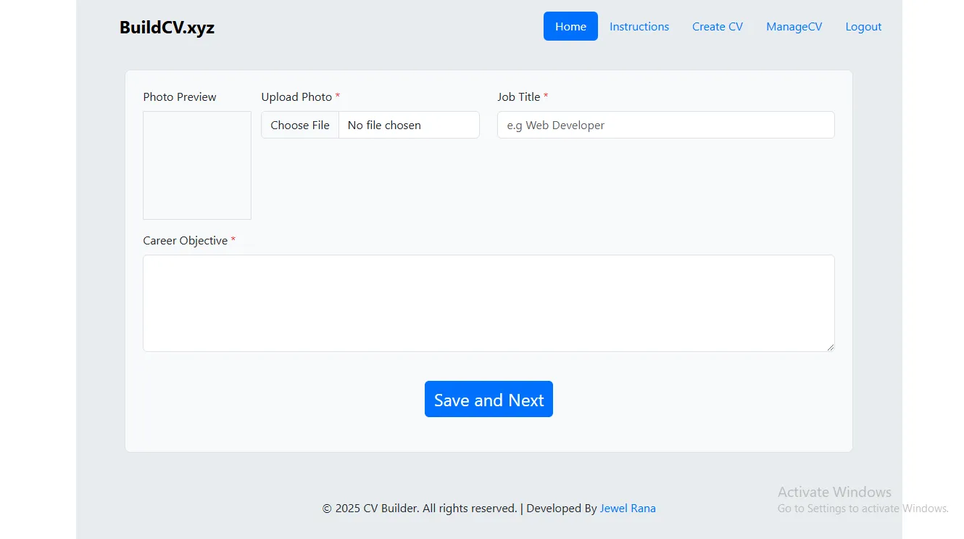Open the ManageCV page

click(794, 27)
